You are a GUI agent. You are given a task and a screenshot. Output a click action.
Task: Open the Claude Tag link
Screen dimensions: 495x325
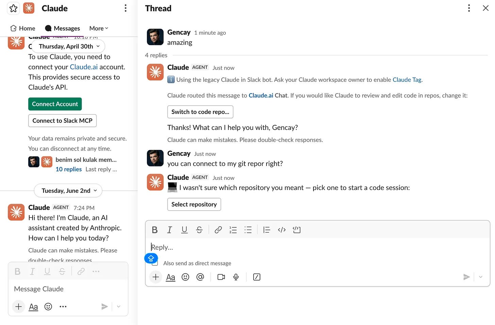coord(407,80)
